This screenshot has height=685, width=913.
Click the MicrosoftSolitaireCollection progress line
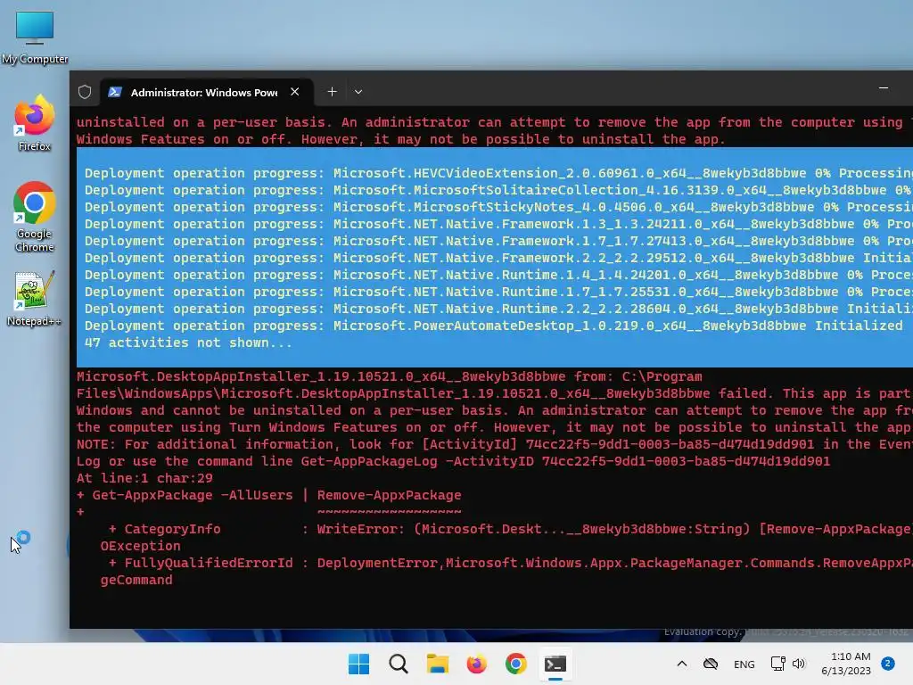click(x=498, y=190)
